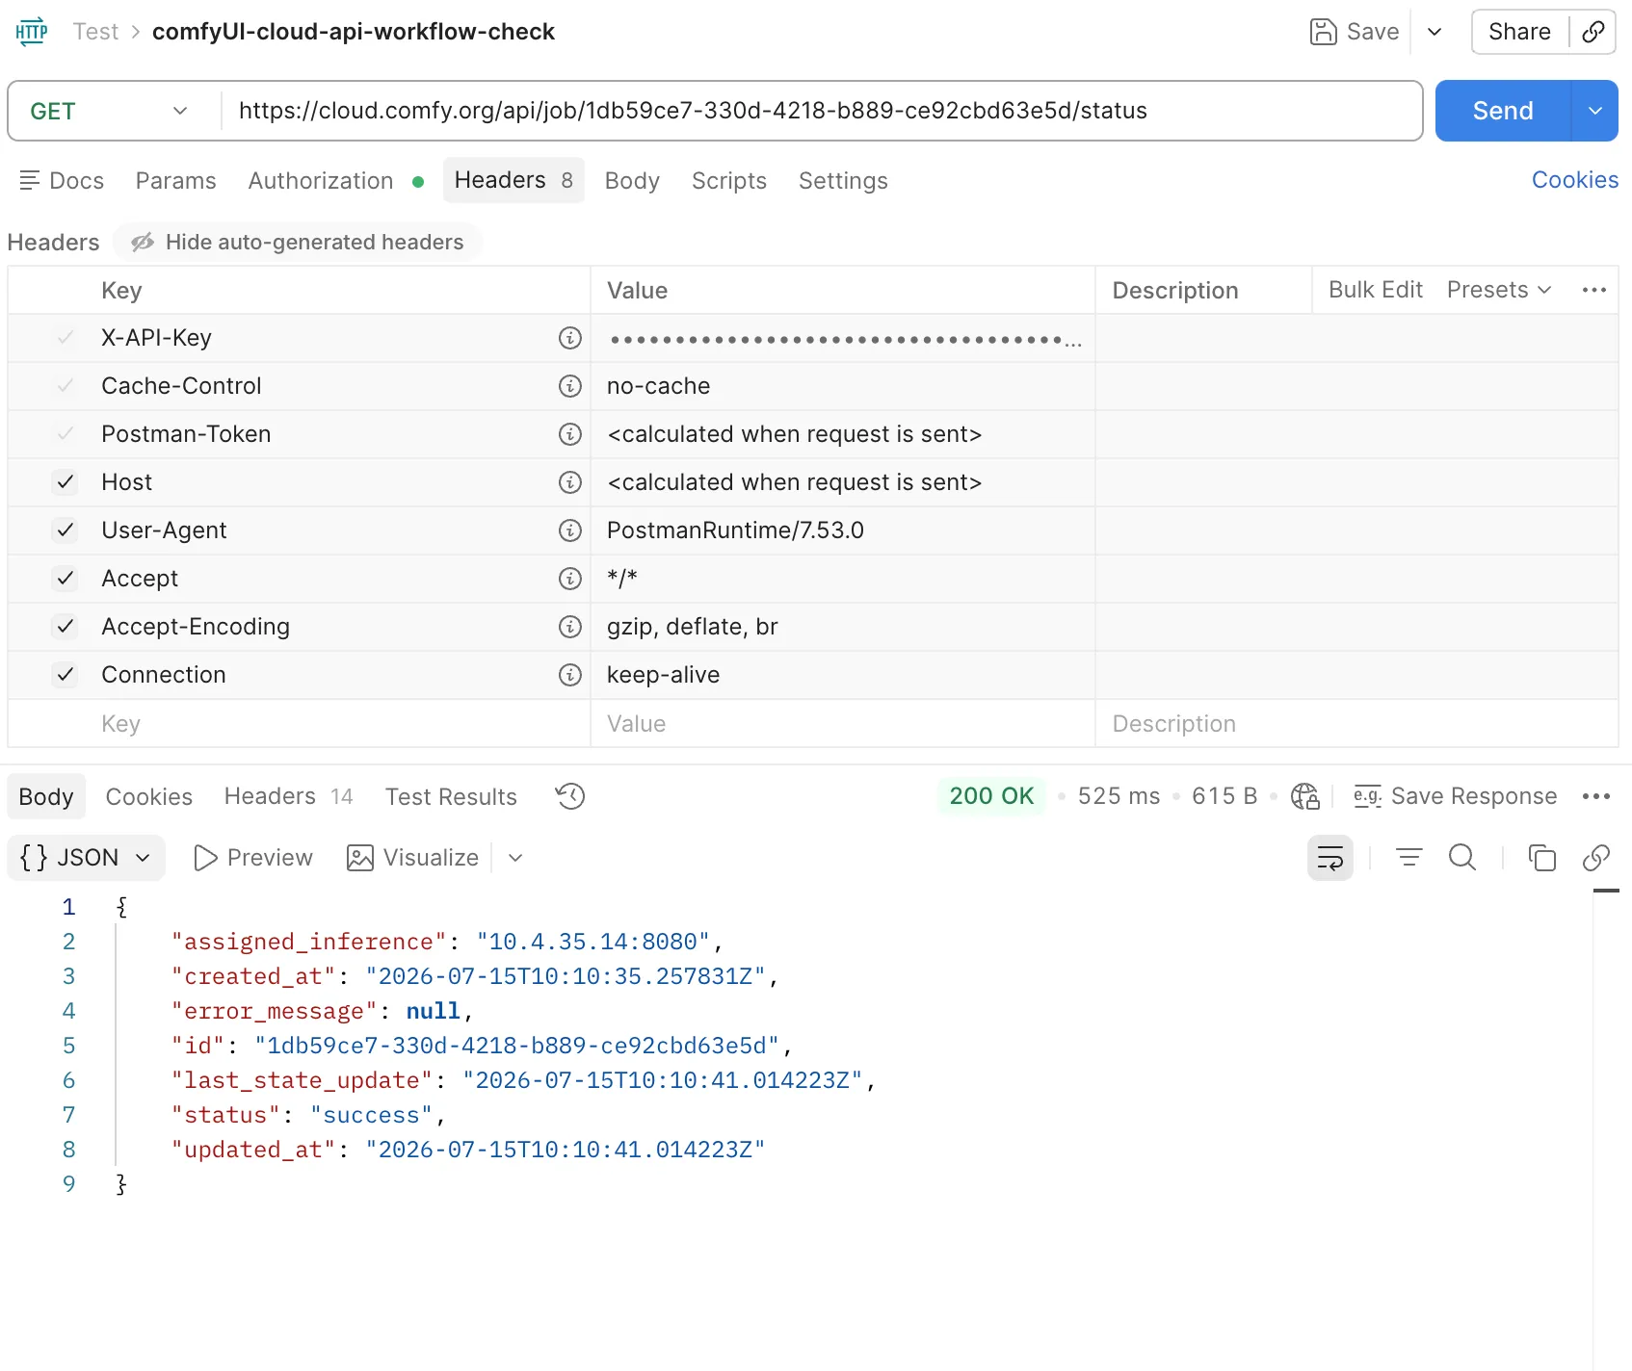
Task: Hide auto-generated headers
Action: pyautogui.click(x=298, y=242)
